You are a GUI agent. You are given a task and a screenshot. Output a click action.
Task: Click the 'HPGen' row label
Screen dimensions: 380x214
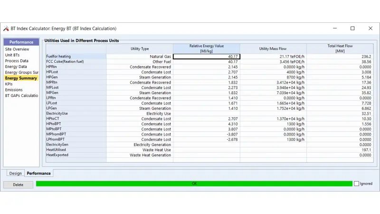coord(76,77)
